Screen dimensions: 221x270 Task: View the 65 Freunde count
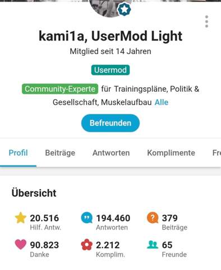[174, 249]
